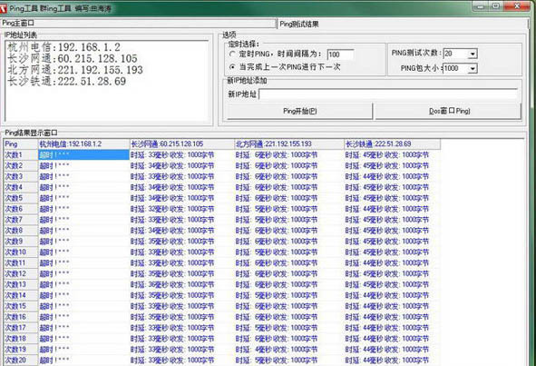Select row header 次数1
Viewport: 536px width, 366px height.
[21, 155]
